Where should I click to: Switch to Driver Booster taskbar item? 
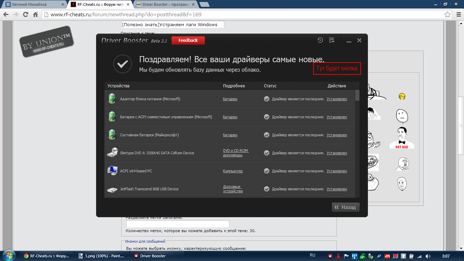pos(158,256)
